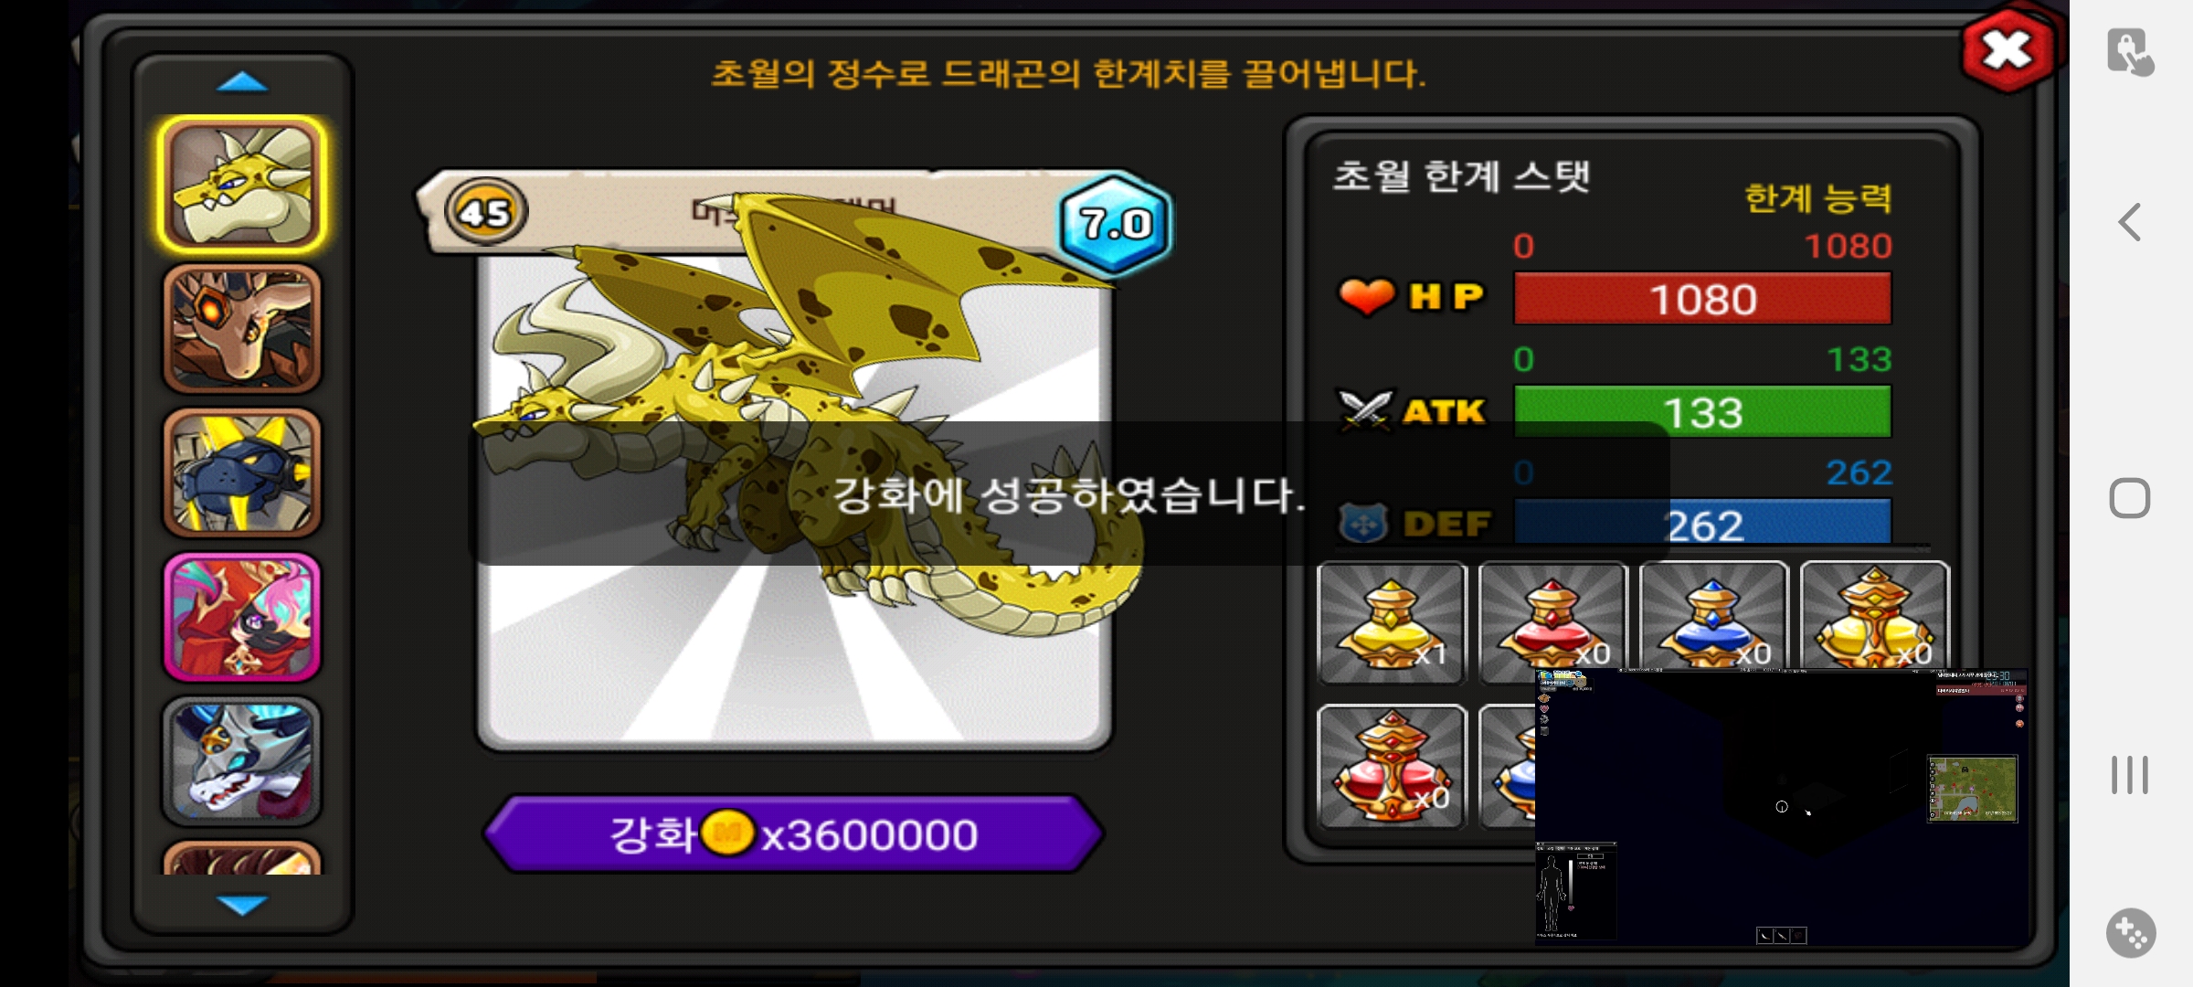
Task: Tap the Android back chevron
Action: pos(2130,222)
